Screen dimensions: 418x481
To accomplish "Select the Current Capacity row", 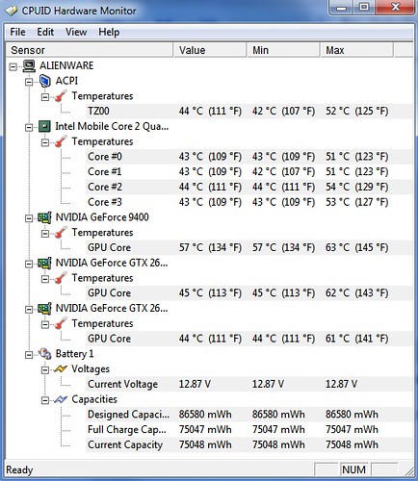I will pos(248,444).
